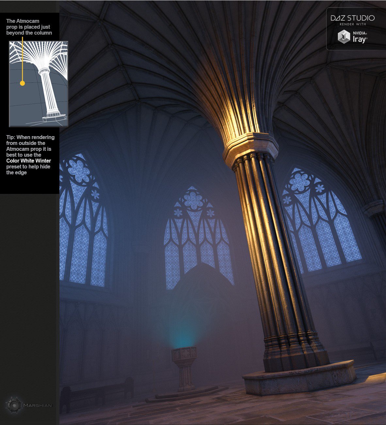Click the Marshian name text
Screen dimensions: 386x425
click(37, 405)
